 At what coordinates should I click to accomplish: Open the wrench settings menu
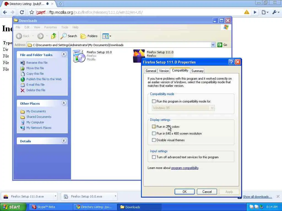276,12
